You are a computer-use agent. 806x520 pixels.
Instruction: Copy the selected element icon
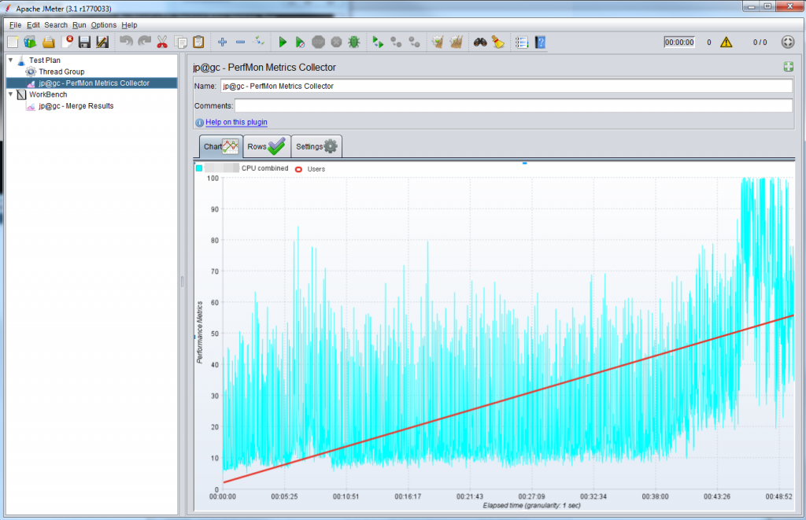tap(180, 42)
